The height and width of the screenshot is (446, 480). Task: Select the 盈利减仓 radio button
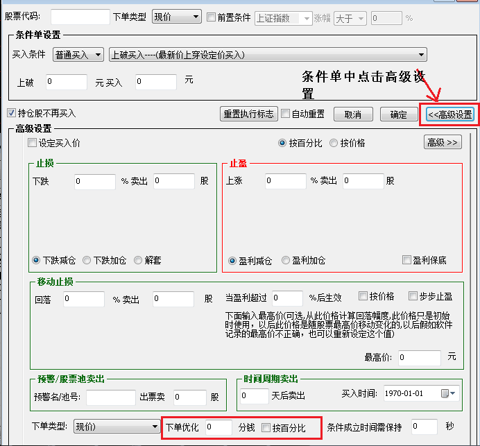[x=232, y=261]
